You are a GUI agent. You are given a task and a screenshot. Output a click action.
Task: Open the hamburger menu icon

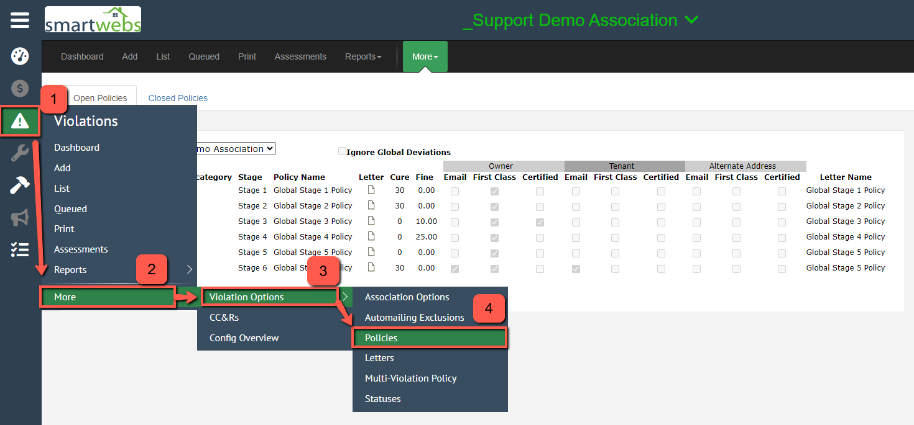[x=20, y=20]
